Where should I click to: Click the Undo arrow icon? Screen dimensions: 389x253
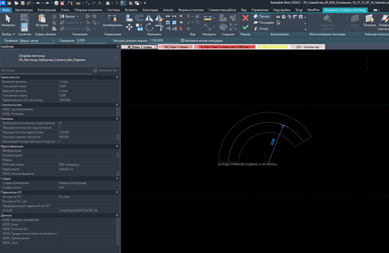(38, 3)
